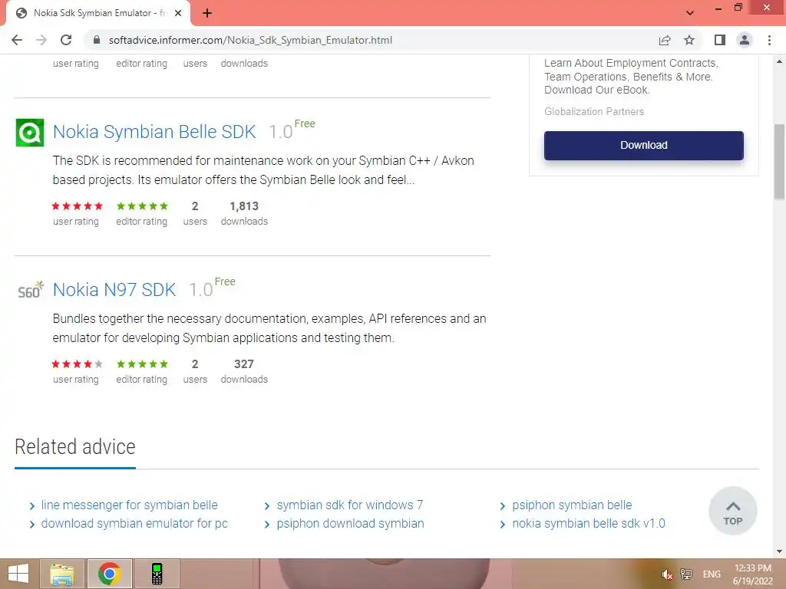Click the network tray icon
Screen dimensions: 786x589
(x=685, y=574)
